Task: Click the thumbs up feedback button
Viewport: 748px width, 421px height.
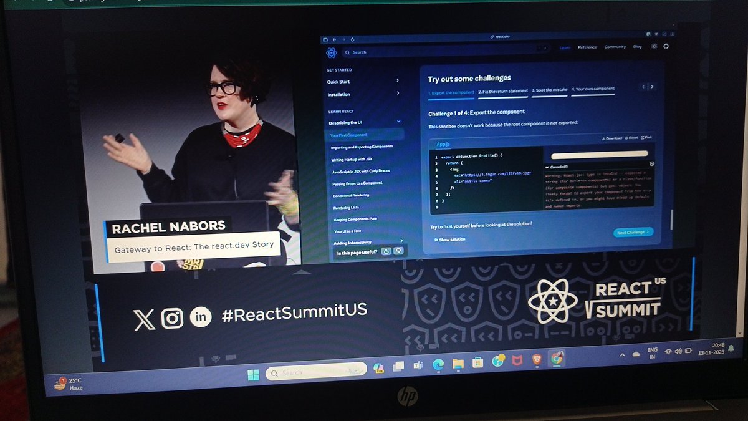Action: pos(386,251)
